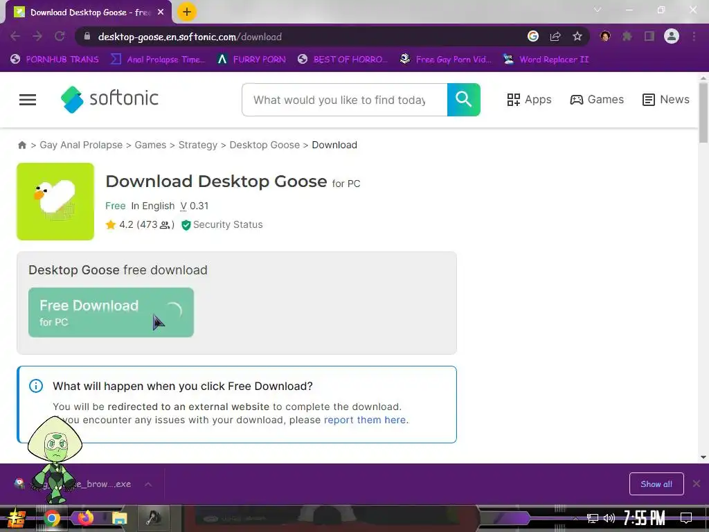The height and width of the screenshot is (532, 709).
Task: Open the notification center
Action: (686, 518)
